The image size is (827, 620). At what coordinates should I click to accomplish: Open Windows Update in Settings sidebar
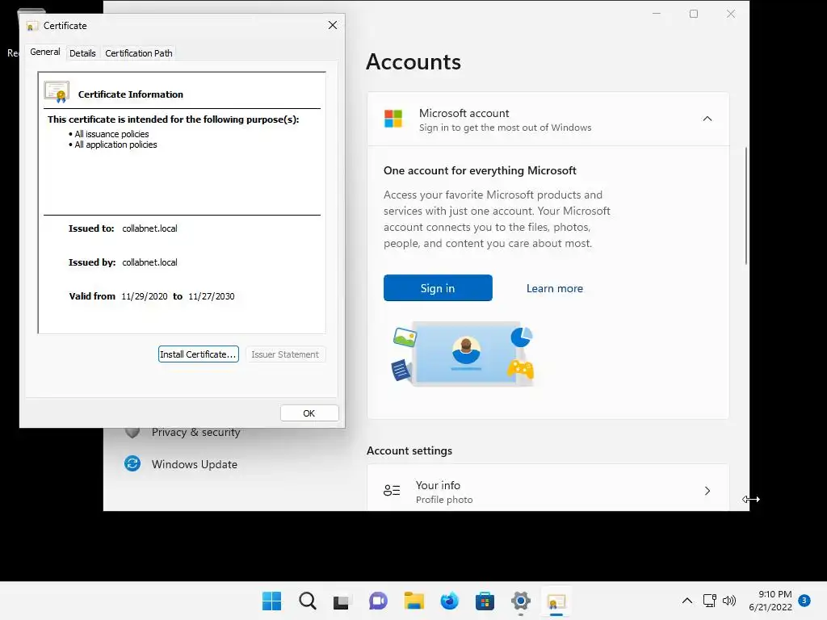coord(194,464)
